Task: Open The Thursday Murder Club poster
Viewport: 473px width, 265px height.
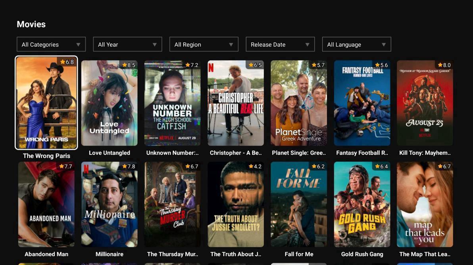Action: coord(173,204)
